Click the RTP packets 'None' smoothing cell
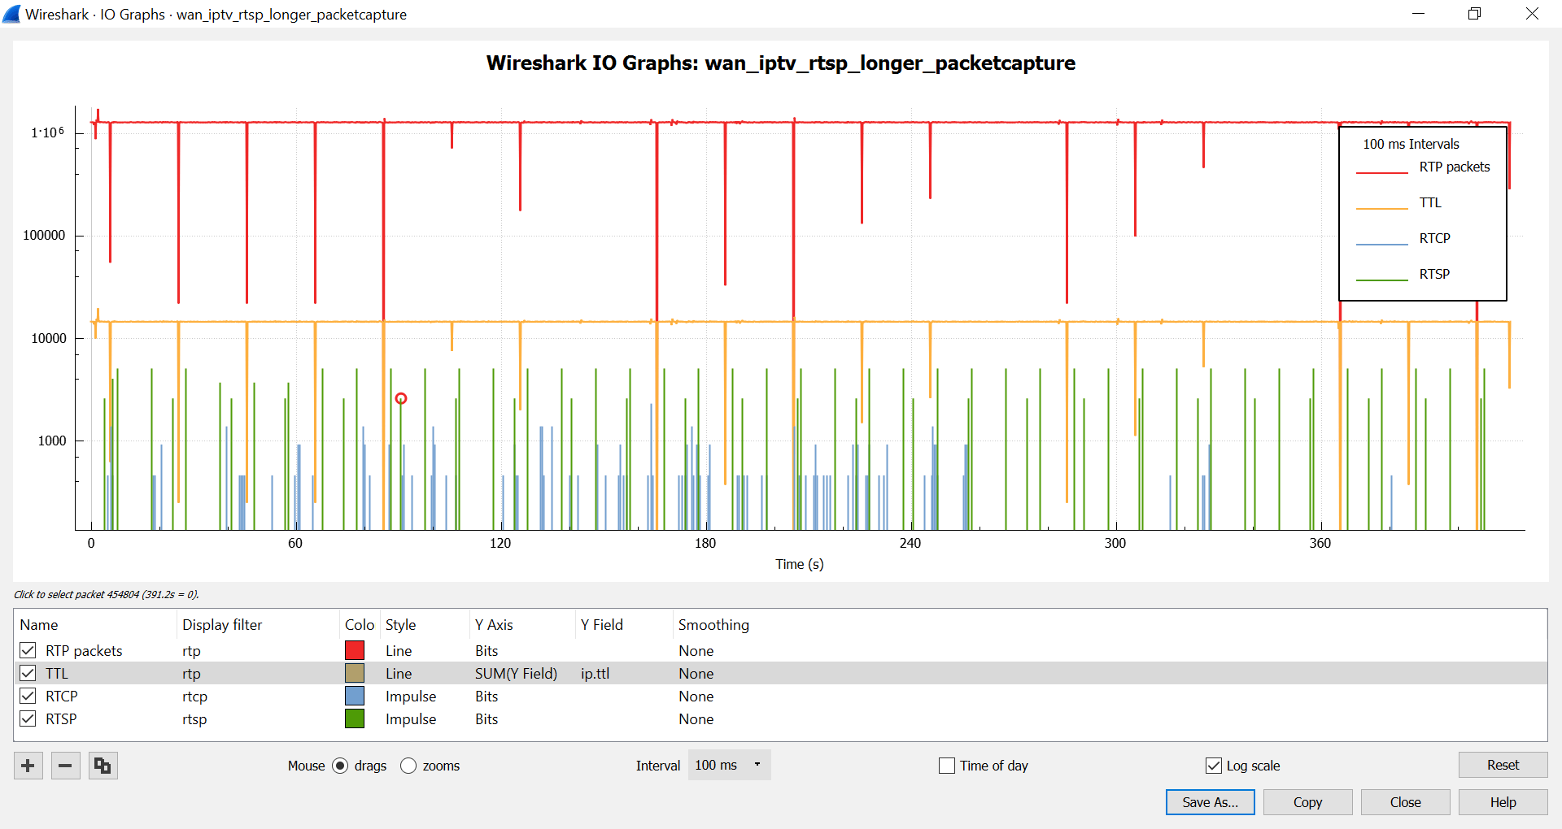 click(696, 650)
